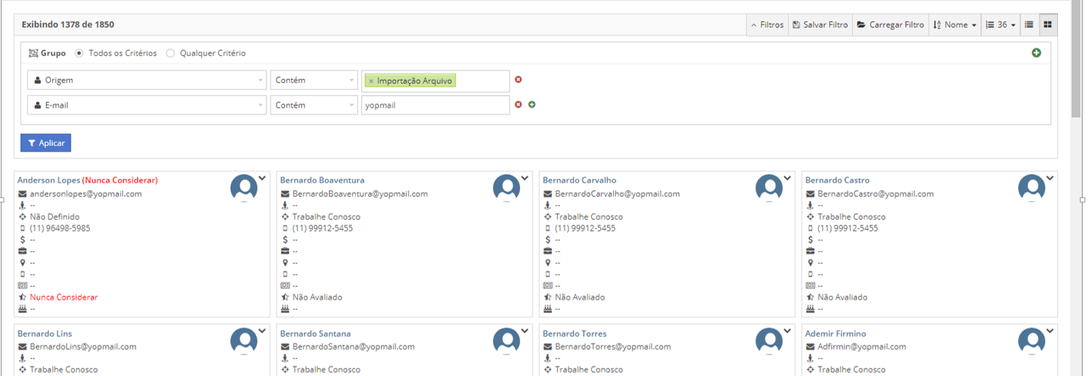Delete the E-mail filter row
This screenshot has width=1088, height=376.
coord(518,105)
